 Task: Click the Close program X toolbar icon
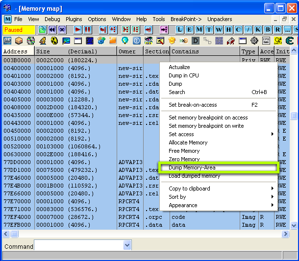(x=62, y=30)
